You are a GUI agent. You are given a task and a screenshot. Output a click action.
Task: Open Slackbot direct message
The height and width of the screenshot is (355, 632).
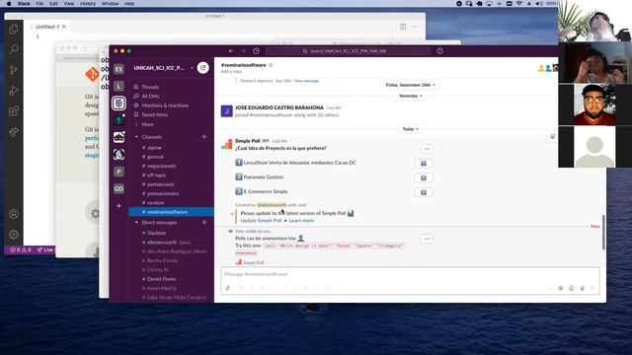point(156,233)
